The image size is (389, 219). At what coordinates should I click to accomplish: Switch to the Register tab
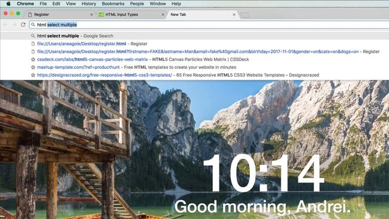[60, 15]
